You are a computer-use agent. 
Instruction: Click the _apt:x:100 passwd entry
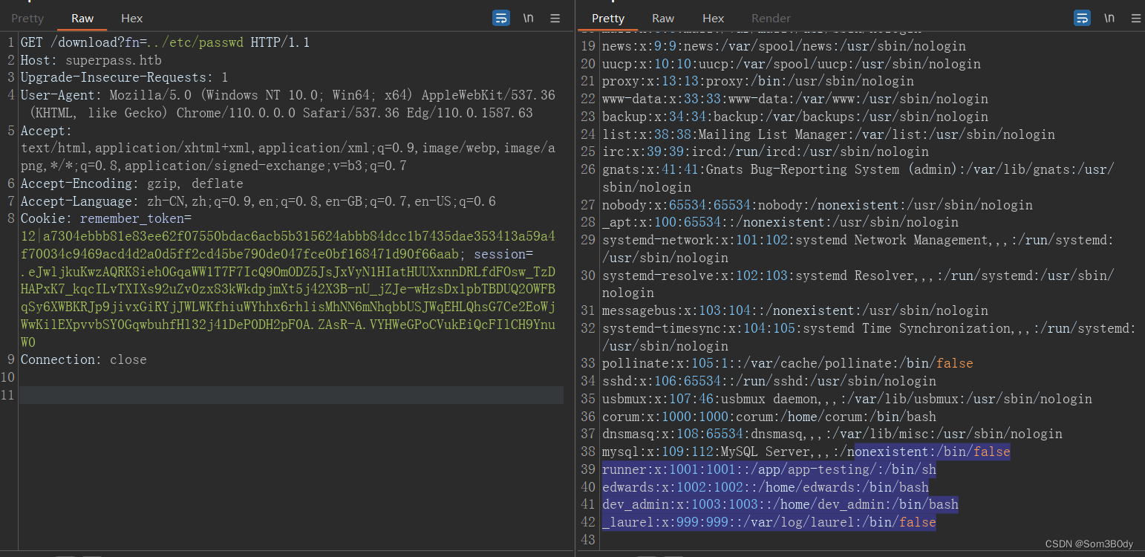pos(780,222)
